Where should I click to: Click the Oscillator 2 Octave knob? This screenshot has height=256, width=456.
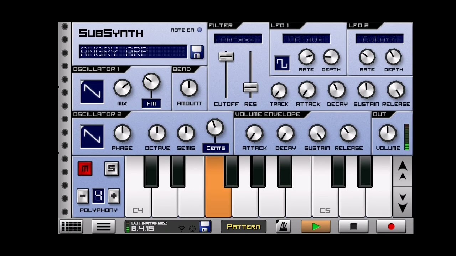pyautogui.click(x=157, y=133)
